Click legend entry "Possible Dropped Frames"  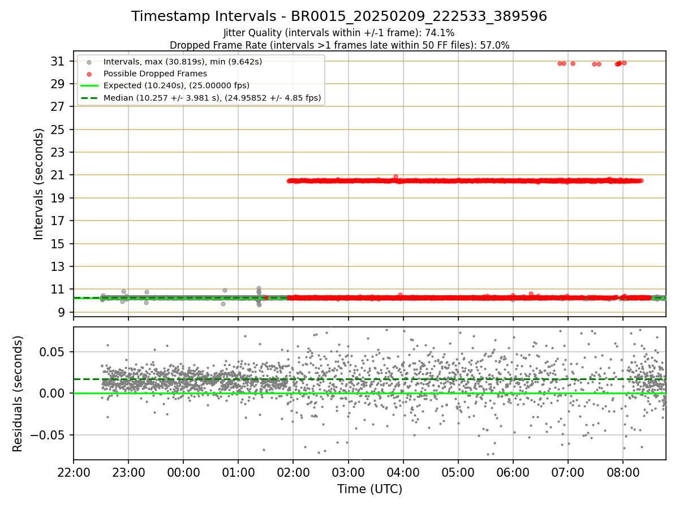(155, 74)
